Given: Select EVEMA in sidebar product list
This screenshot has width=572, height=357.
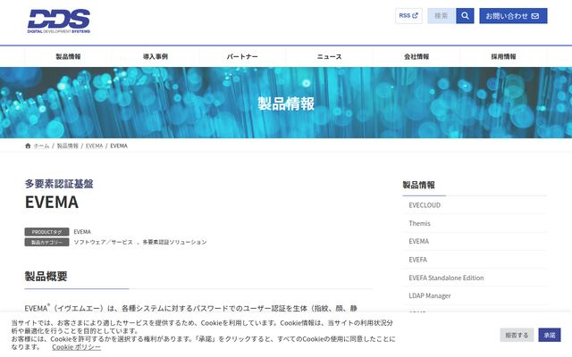Looking at the screenshot, I should (x=475, y=241).
